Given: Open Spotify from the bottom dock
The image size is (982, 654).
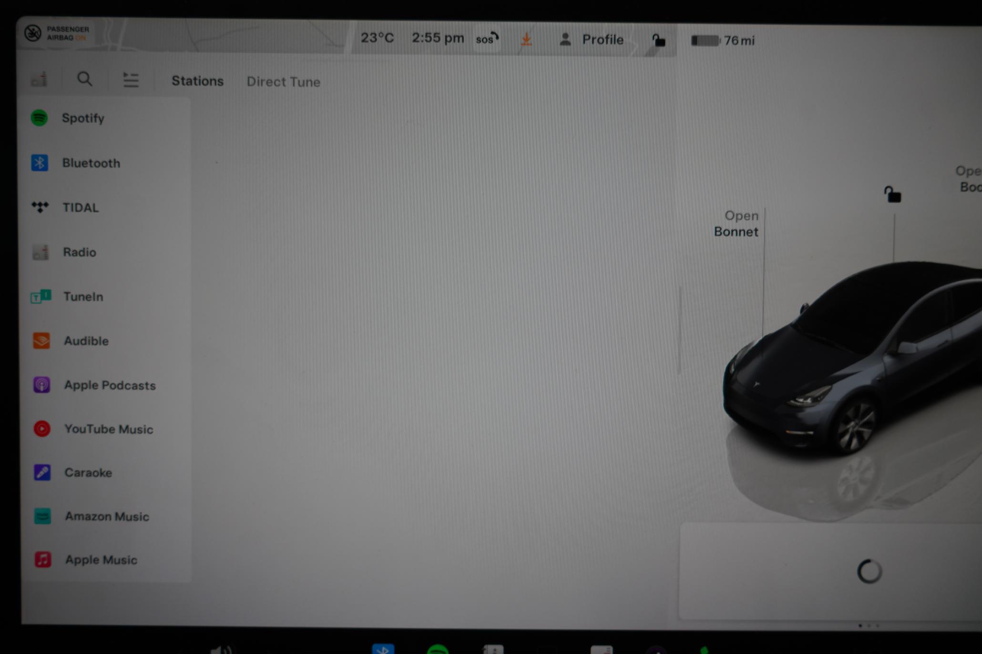Looking at the screenshot, I should click(438, 650).
